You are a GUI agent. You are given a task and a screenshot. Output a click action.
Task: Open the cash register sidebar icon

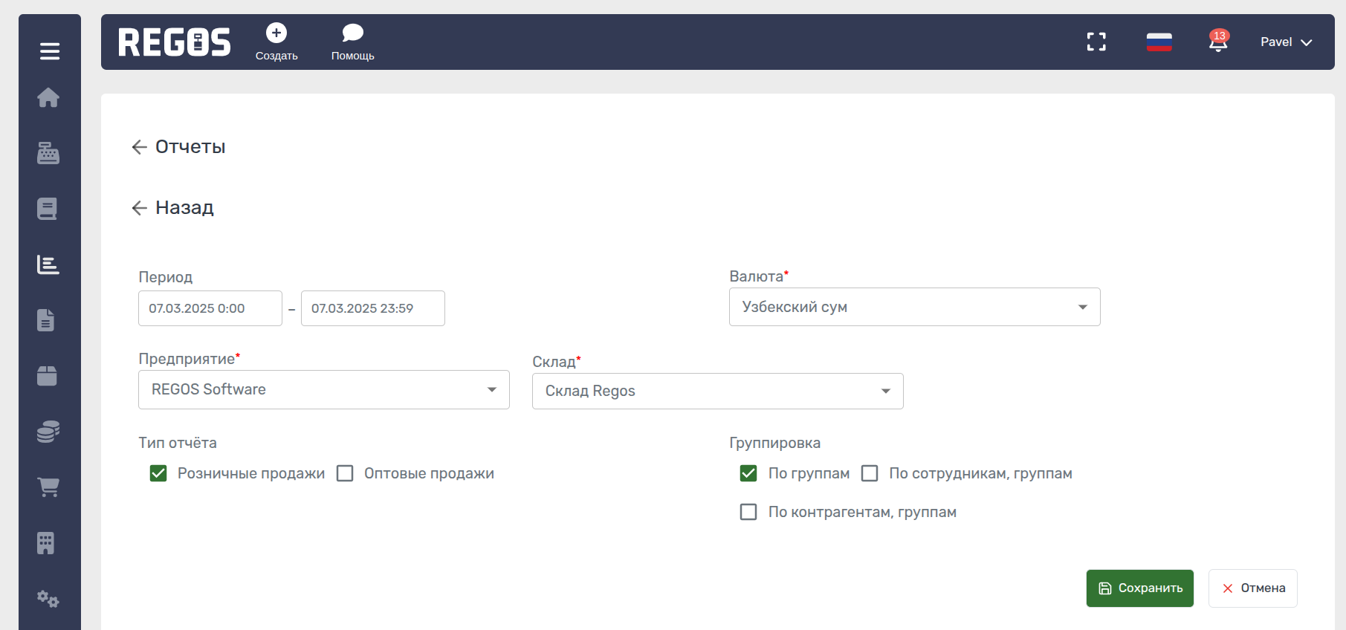[x=48, y=153]
